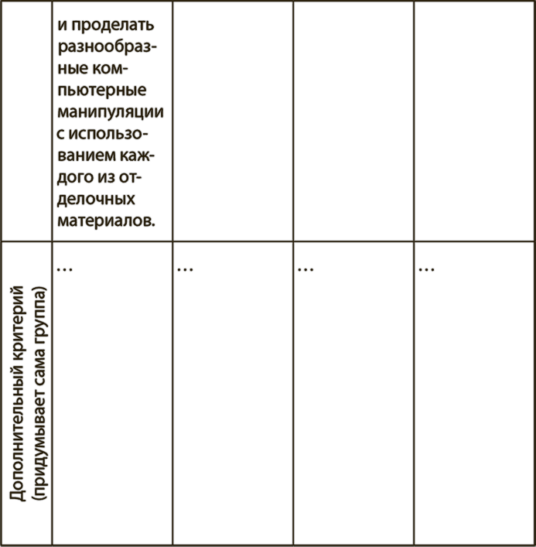
Task: Click the word 'манипуляции' in the table
Action: [x=110, y=112]
